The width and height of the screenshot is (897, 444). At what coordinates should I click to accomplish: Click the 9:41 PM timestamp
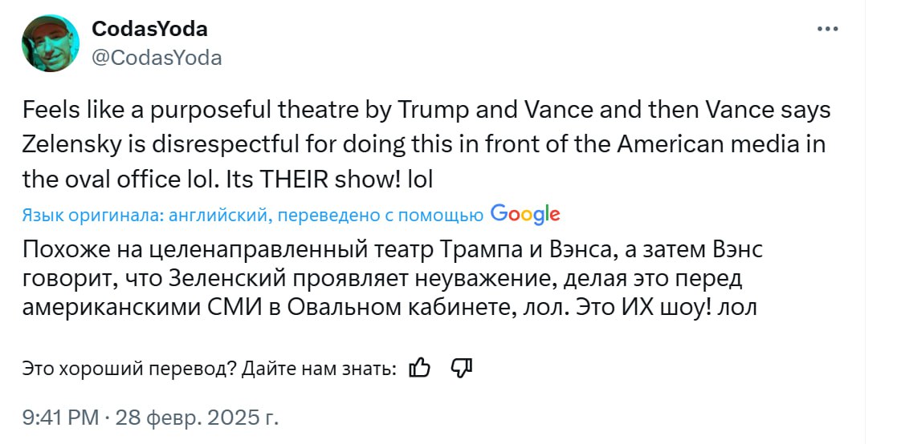(x=60, y=418)
